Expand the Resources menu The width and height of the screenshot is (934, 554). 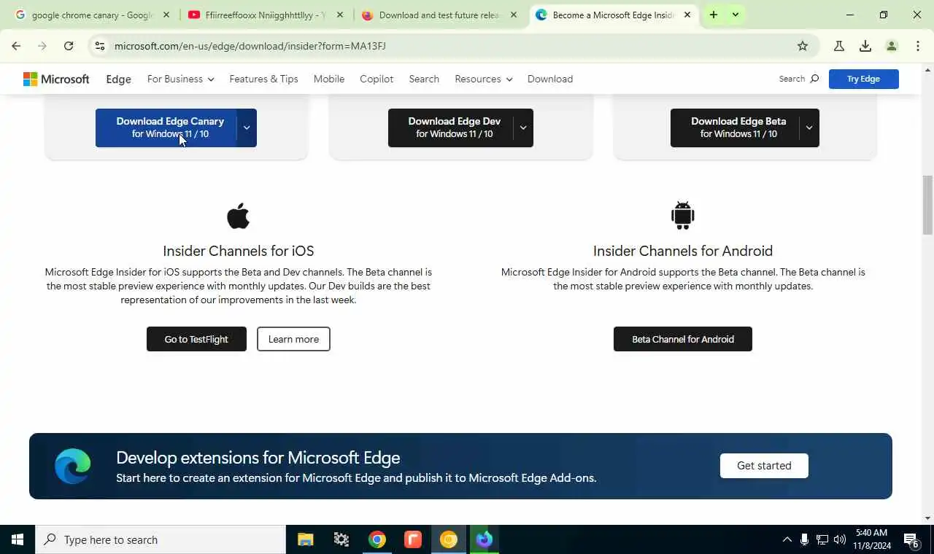point(483,79)
